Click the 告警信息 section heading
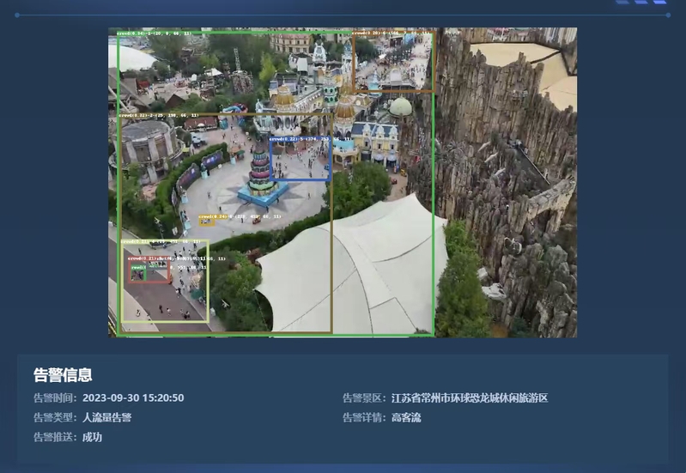686x473 pixels. 63,375
